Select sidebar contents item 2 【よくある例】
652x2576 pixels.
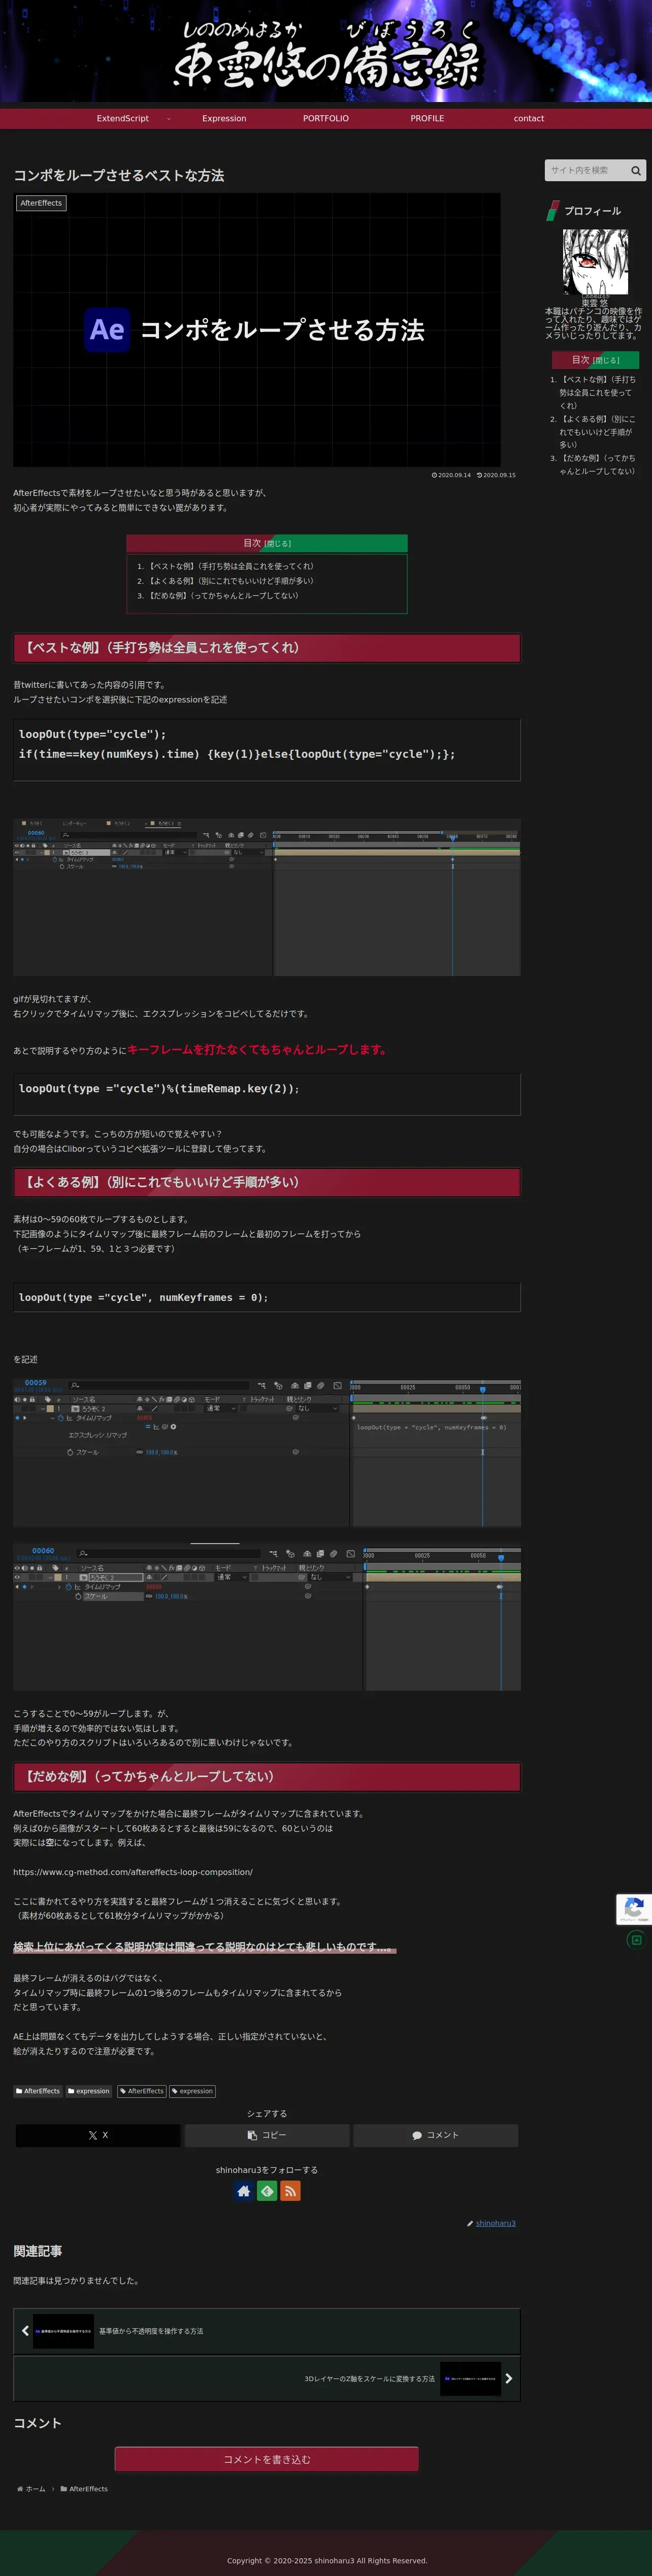pyautogui.click(x=597, y=432)
